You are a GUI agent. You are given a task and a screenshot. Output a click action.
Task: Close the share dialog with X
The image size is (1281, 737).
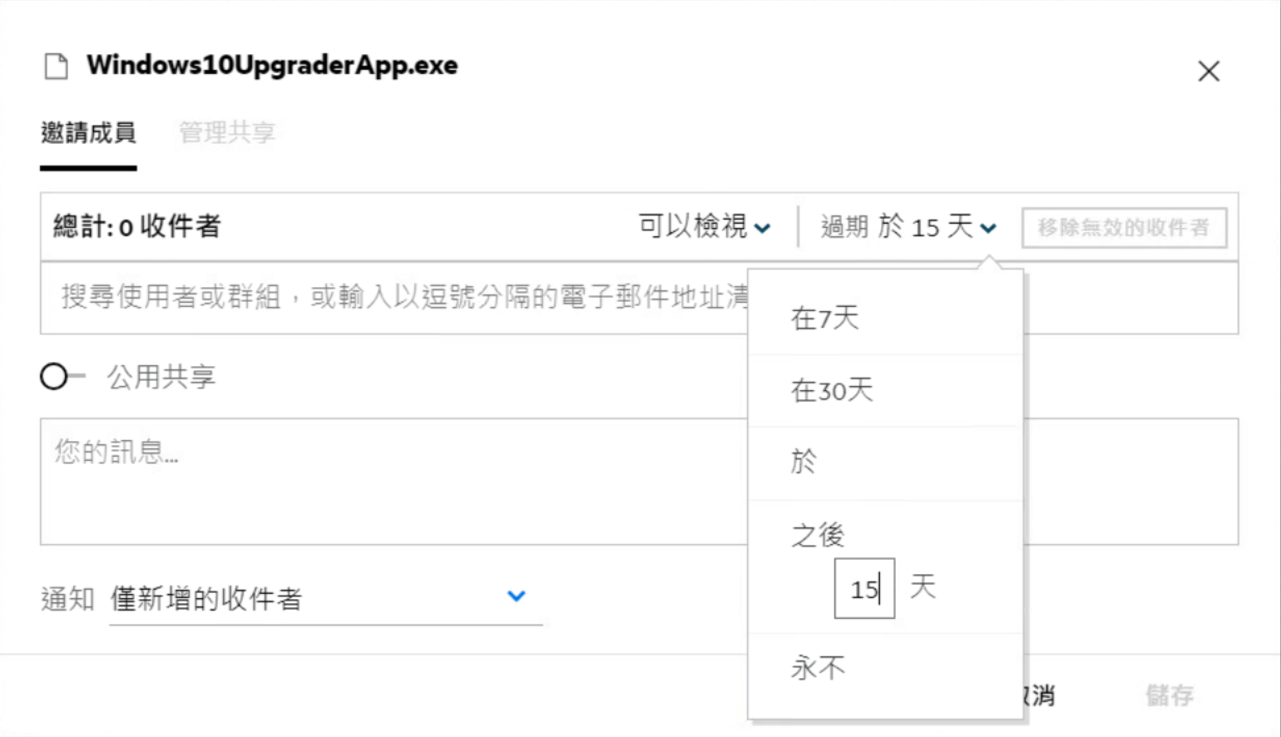point(1208,72)
